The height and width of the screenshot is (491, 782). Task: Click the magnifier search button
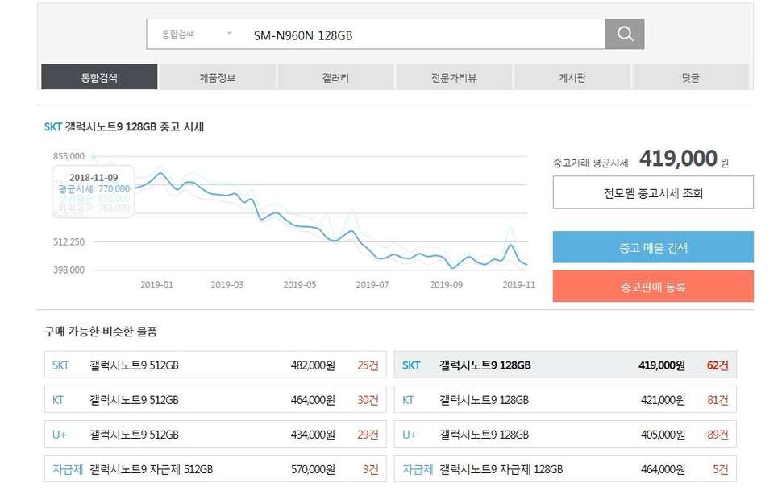point(625,34)
